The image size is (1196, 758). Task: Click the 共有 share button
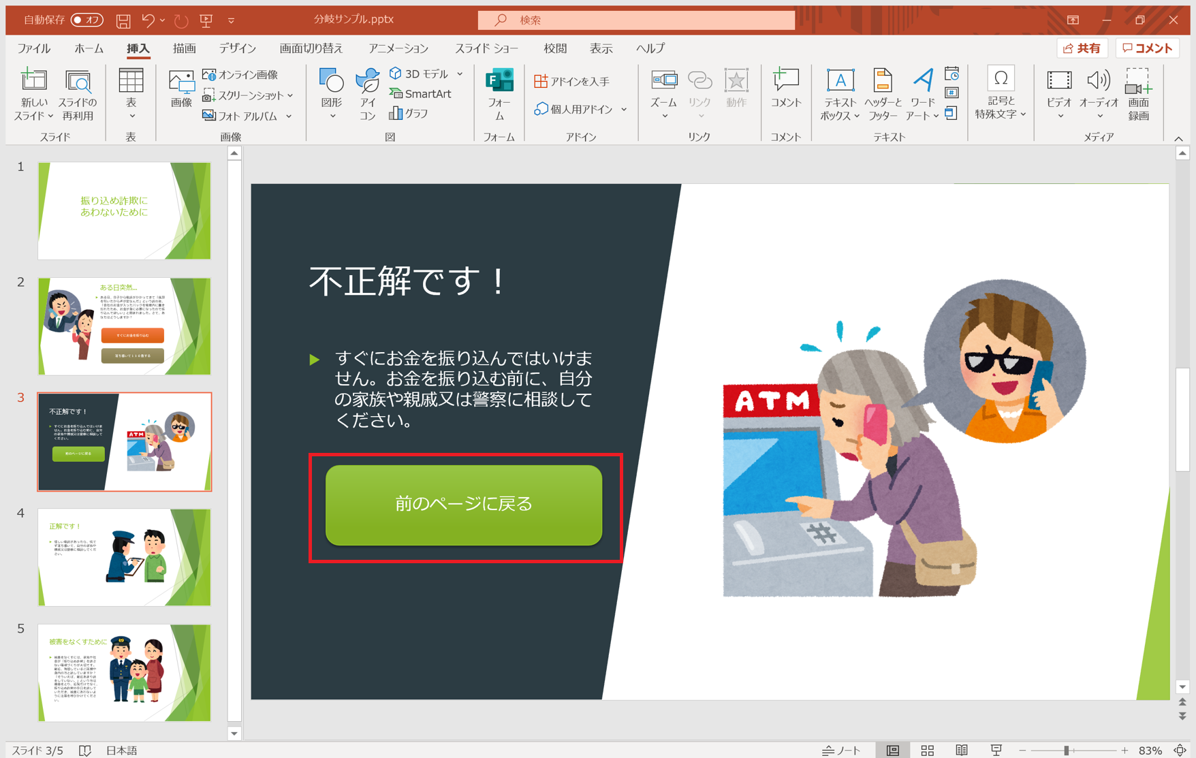pyautogui.click(x=1082, y=48)
